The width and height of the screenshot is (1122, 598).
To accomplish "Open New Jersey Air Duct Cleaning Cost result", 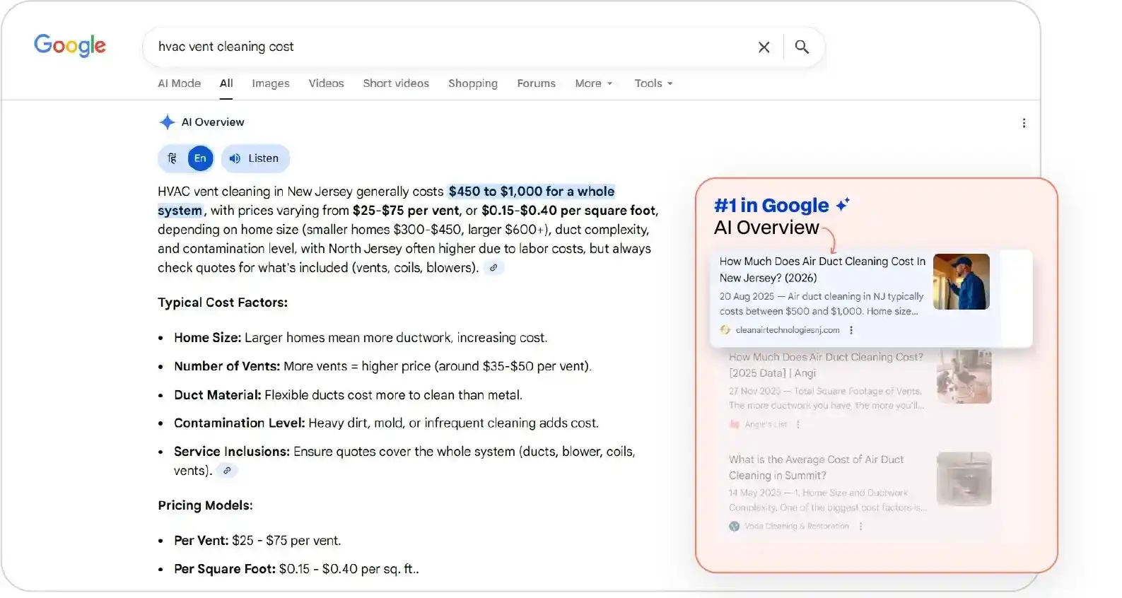I will pyautogui.click(x=822, y=269).
